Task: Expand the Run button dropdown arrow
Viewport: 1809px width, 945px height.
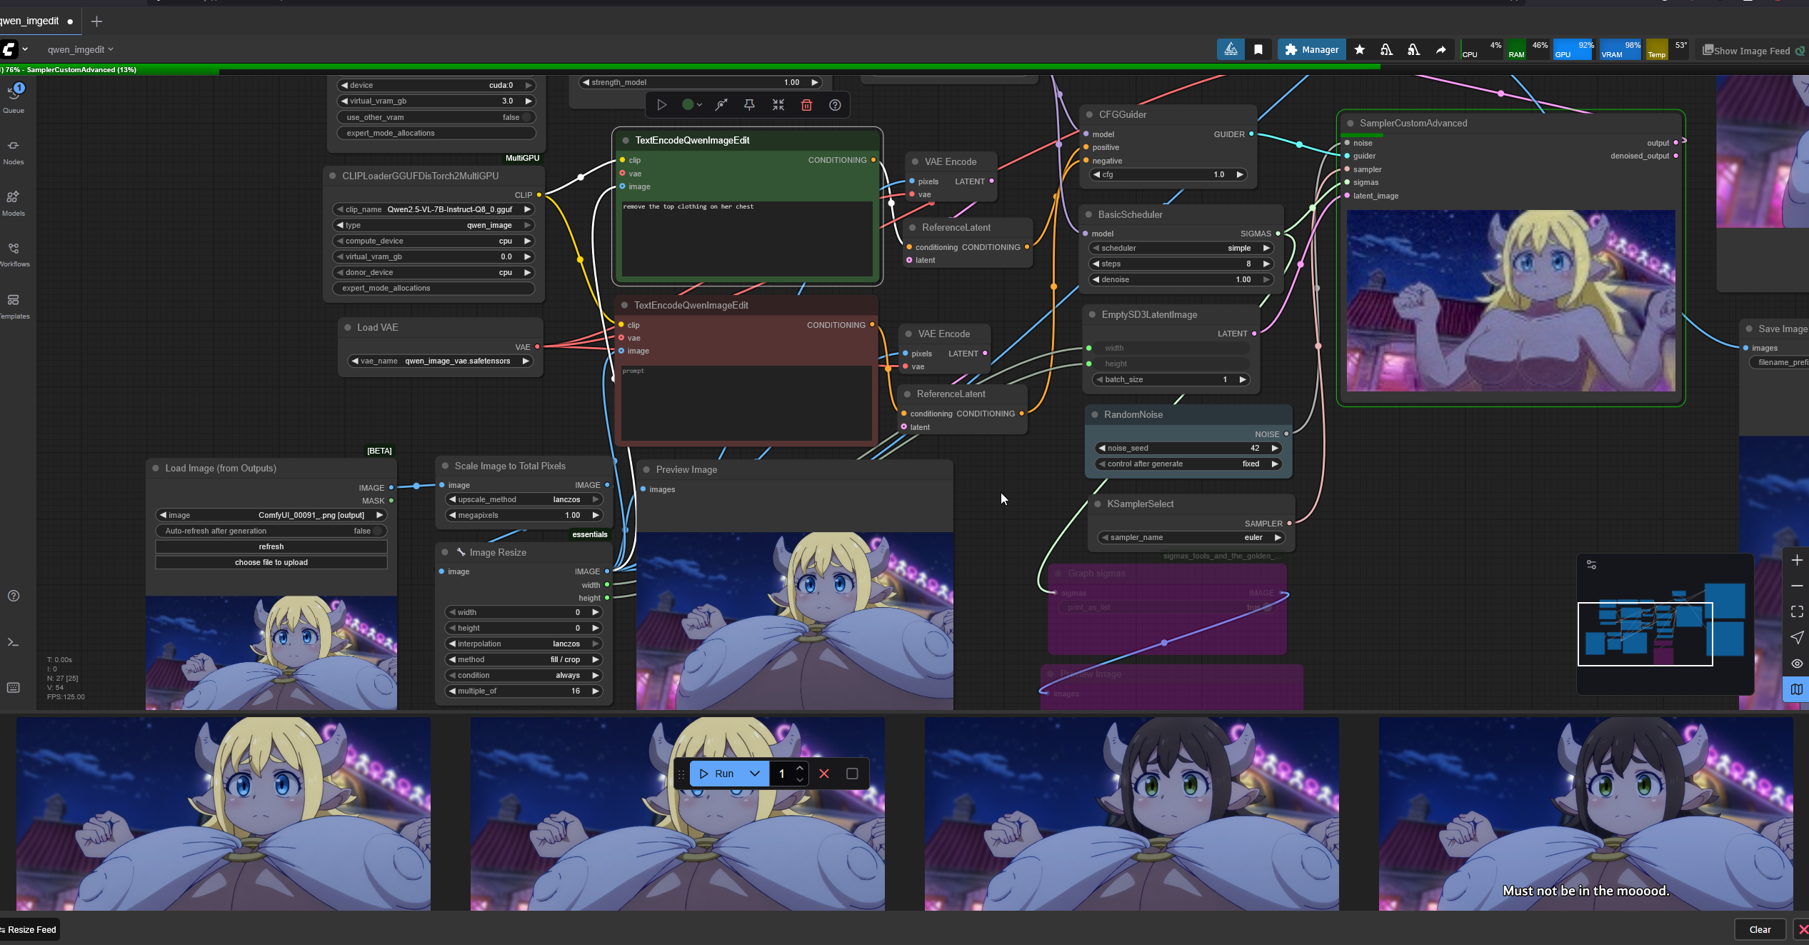Action: [x=754, y=774]
